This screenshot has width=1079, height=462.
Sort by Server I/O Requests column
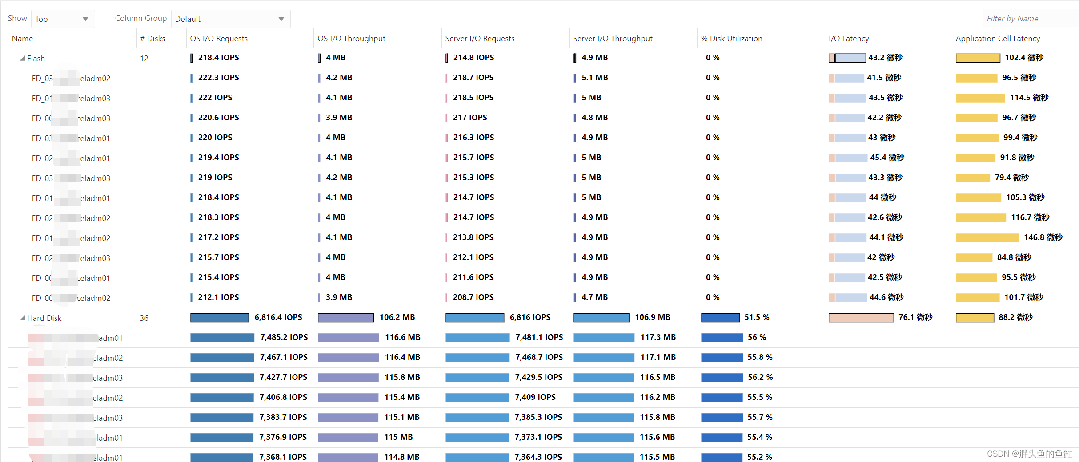480,39
